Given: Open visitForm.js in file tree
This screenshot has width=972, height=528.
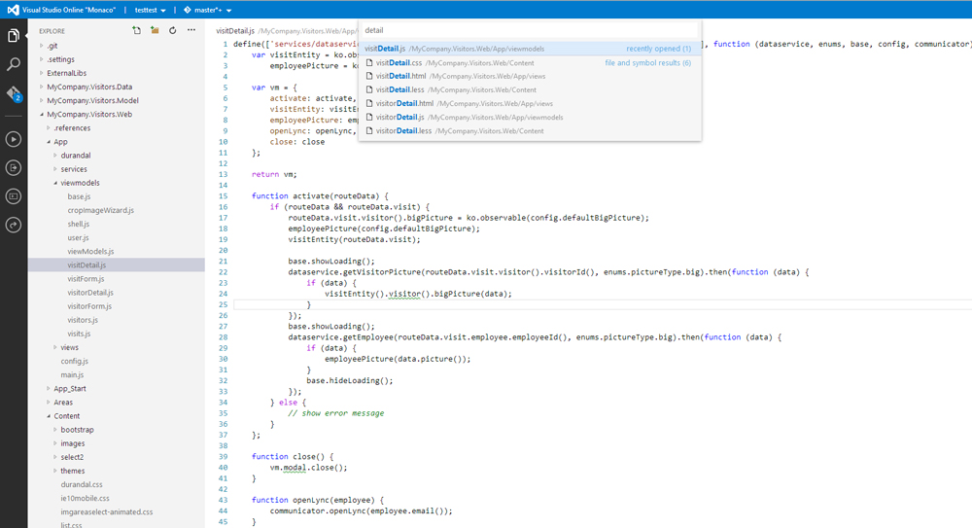Looking at the screenshot, I should point(89,279).
